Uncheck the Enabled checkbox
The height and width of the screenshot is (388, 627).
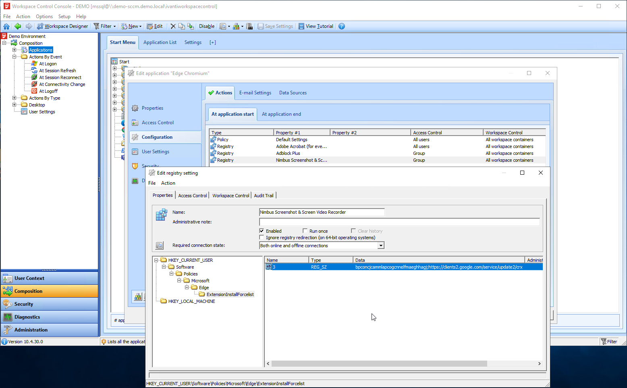tap(262, 231)
